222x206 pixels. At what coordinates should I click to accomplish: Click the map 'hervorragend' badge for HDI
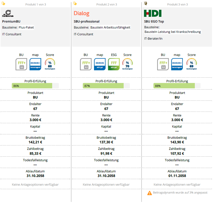pos(177,64)
